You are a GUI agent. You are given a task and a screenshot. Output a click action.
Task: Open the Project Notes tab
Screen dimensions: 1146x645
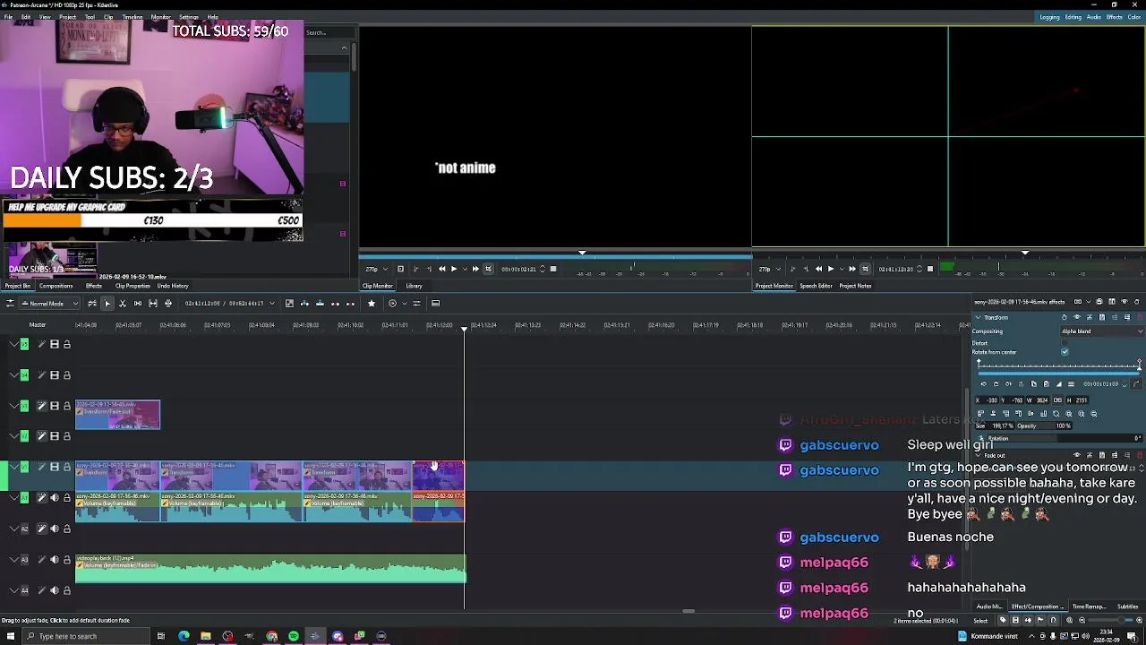click(x=855, y=286)
